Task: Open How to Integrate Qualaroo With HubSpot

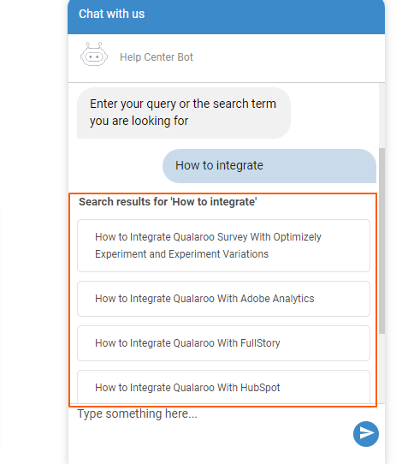Action: [223, 387]
